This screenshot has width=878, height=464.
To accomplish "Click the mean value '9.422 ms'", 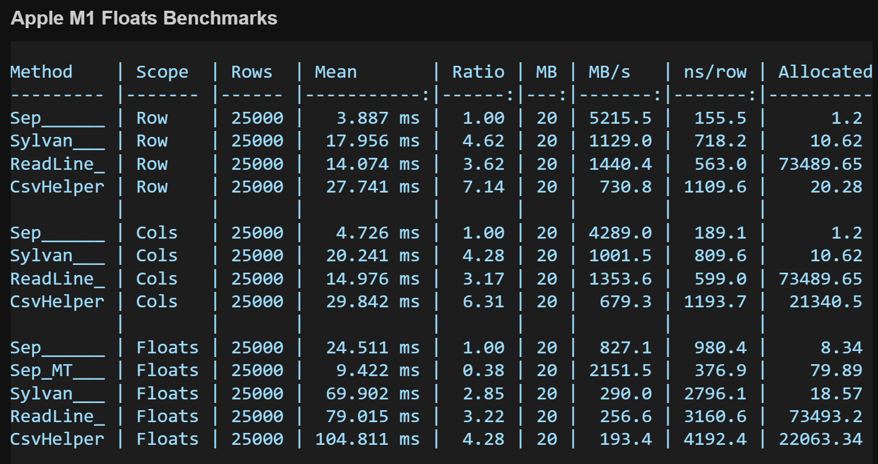I will tap(378, 370).
